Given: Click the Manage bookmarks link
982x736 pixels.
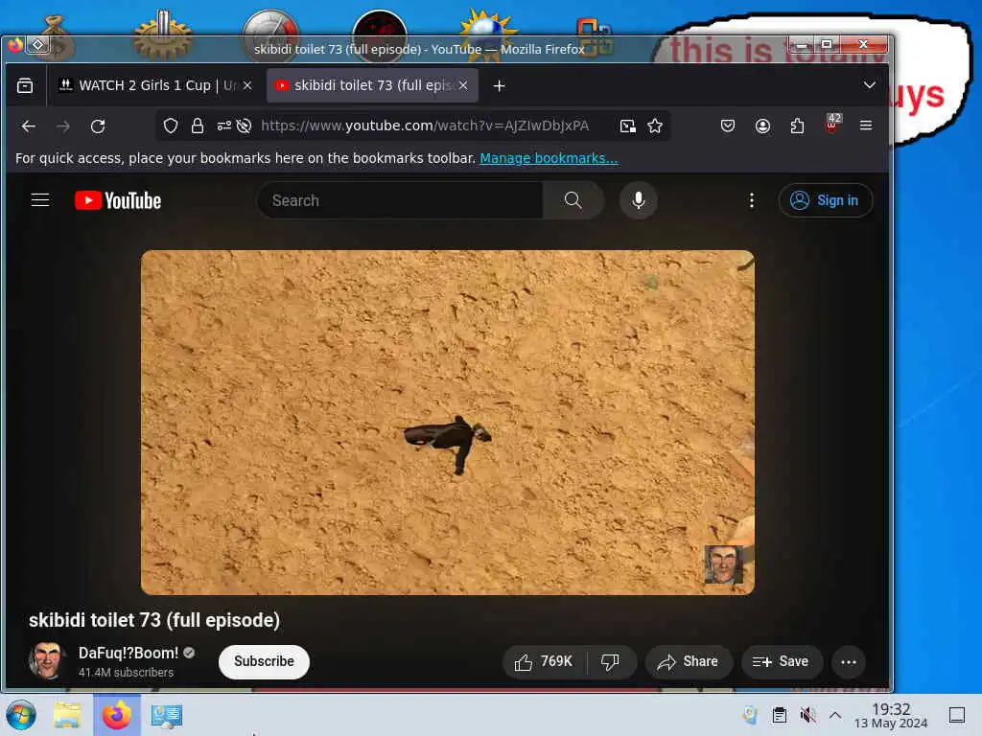Looking at the screenshot, I should [x=549, y=158].
